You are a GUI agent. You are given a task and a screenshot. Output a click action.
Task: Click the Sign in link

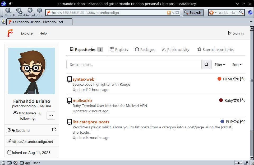[x=236, y=33]
